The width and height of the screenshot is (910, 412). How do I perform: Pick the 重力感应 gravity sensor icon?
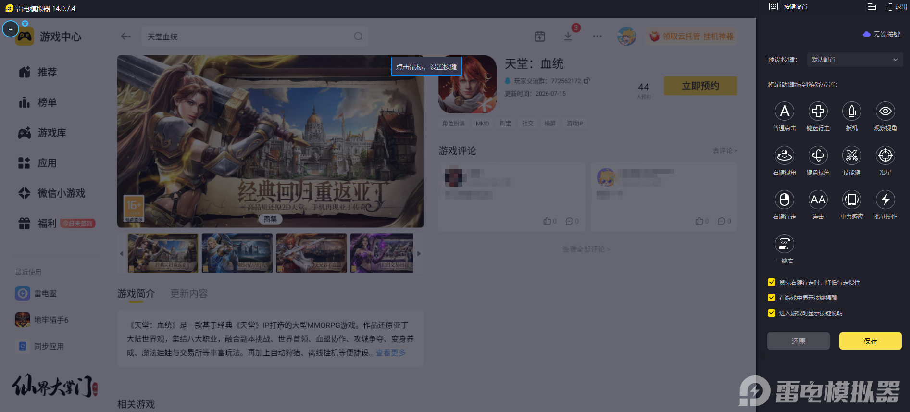pos(852,200)
